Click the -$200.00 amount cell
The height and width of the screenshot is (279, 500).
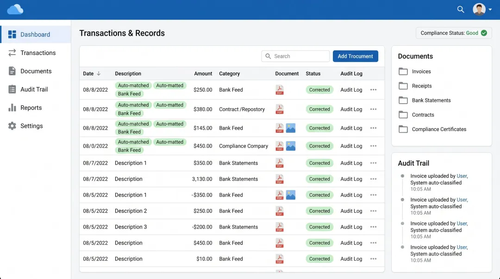point(202,227)
